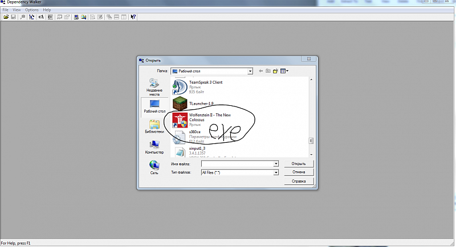Viewport: 456px width, 247px height.
Task: Click the module Properties toolbar icon
Action: coord(67,17)
